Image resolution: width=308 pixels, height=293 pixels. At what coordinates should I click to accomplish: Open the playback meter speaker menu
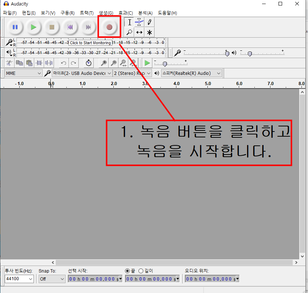9,53
